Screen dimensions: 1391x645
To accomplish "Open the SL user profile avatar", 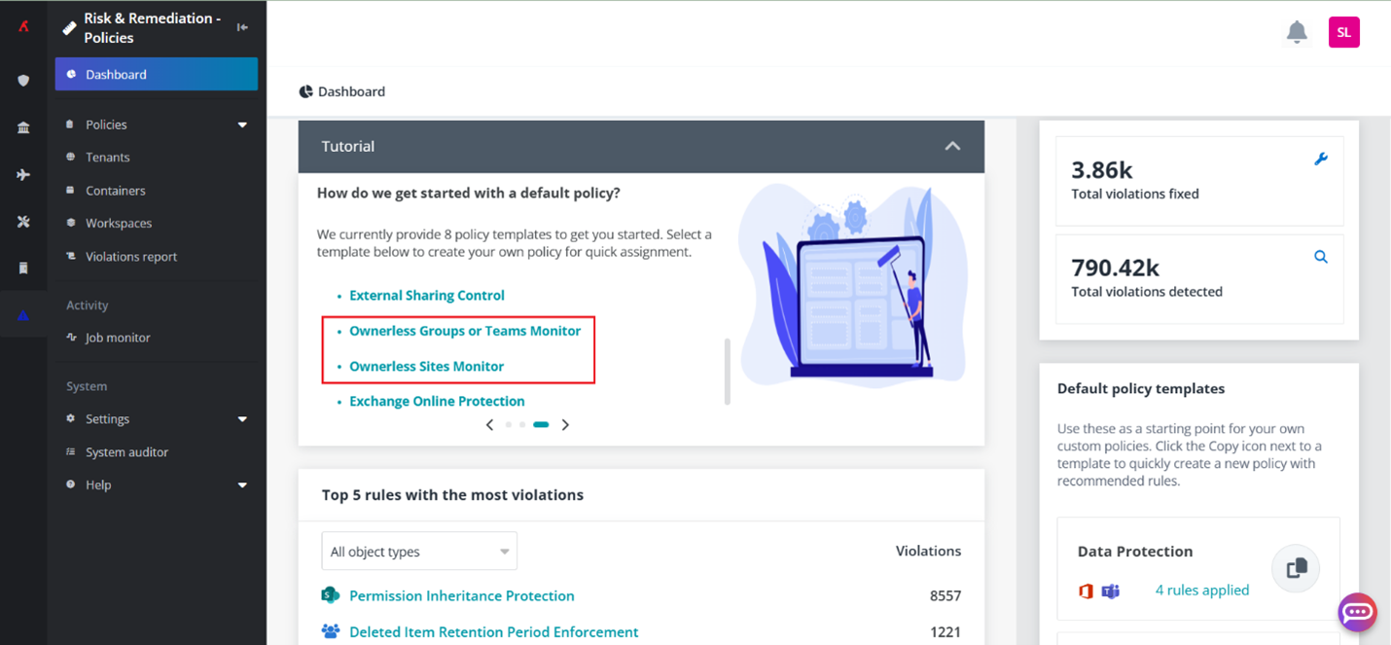I will (x=1343, y=32).
